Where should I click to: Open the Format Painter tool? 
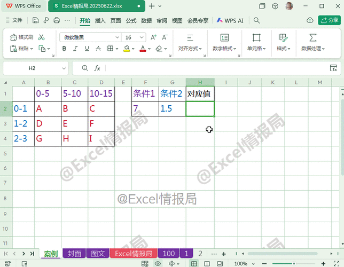pos(21,37)
